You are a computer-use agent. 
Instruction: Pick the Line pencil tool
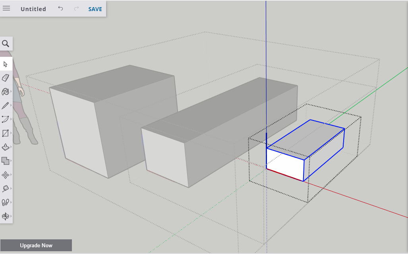(x=5, y=105)
